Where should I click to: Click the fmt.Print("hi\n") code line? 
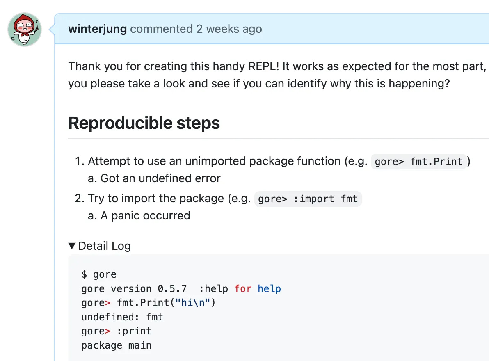(166, 303)
